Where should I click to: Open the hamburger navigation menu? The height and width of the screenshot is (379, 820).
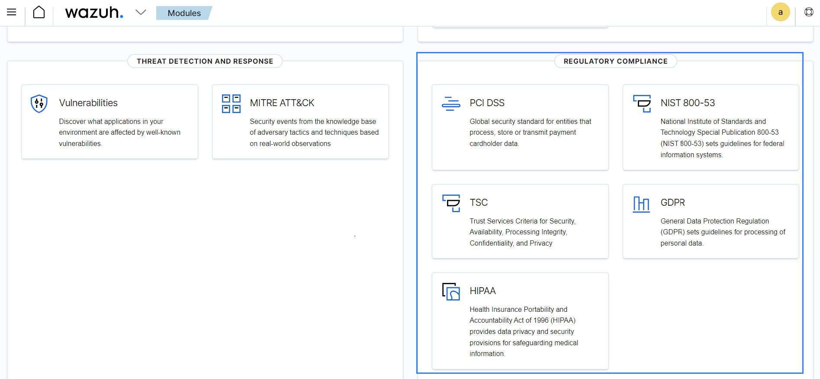pos(12,12)
